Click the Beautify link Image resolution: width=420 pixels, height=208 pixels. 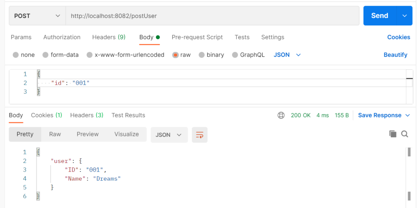395,55
